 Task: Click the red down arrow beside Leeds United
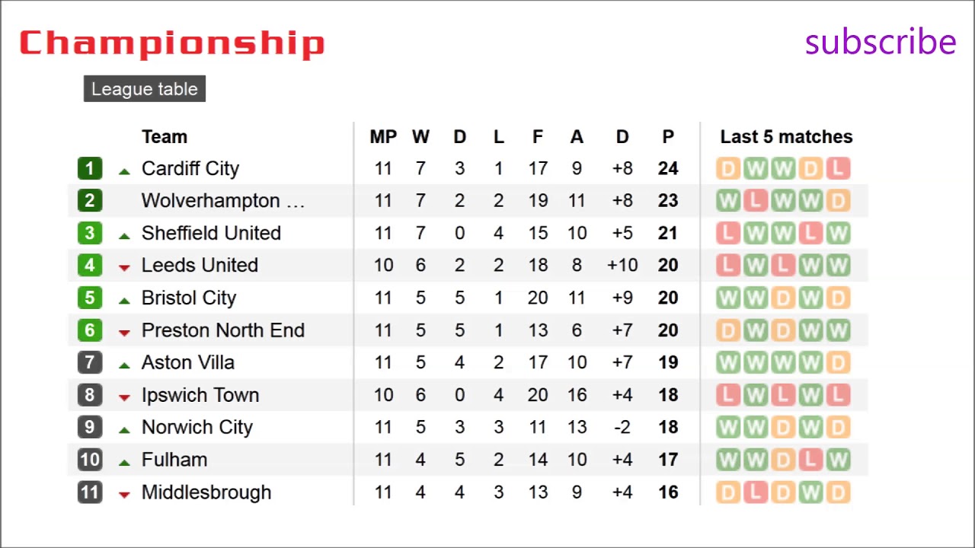click(x=124, y=267)
